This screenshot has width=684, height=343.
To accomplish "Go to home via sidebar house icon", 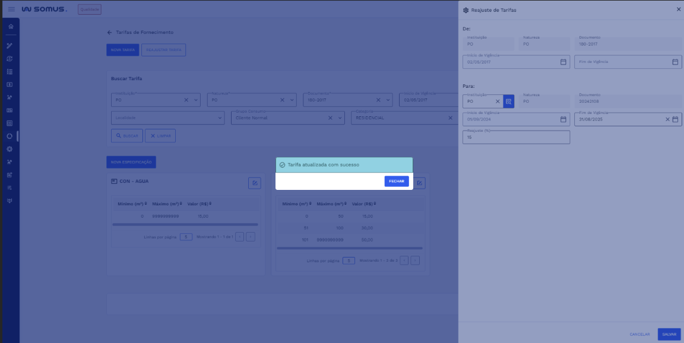I will (x=9, y=27).
